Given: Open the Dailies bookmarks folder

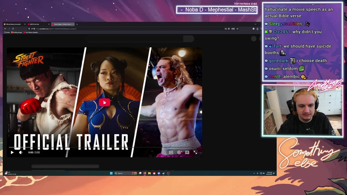Looking at the screenshot, I should click(7, 32).
